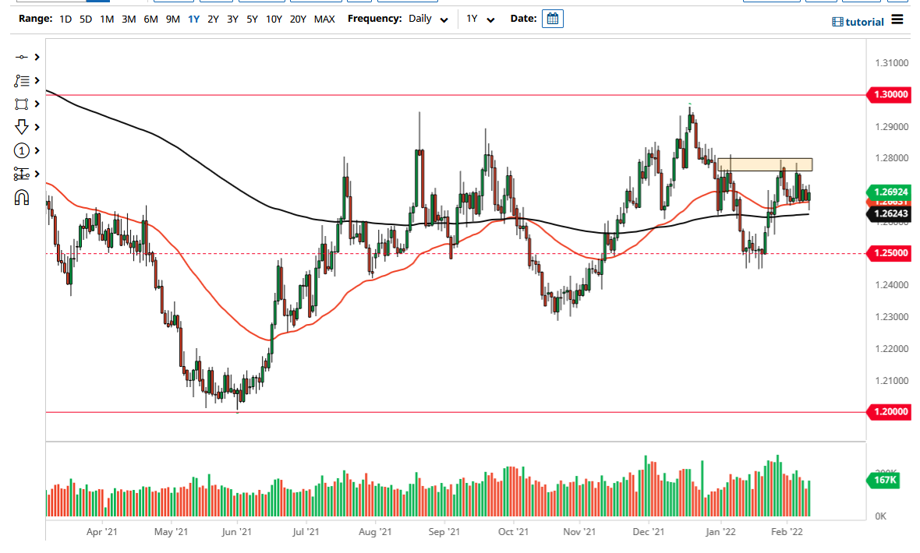Open the measurement drawing tool
Viewport: 920px width, 553px height.
pos(22,174)
